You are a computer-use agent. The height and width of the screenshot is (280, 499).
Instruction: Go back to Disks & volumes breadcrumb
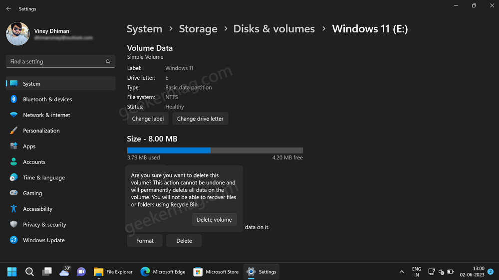[x=274, y=29]
